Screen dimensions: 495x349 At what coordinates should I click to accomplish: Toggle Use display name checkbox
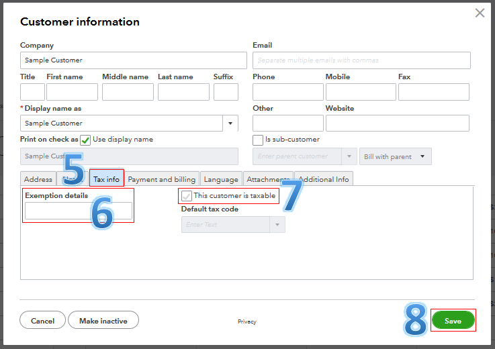coord(85,140)
